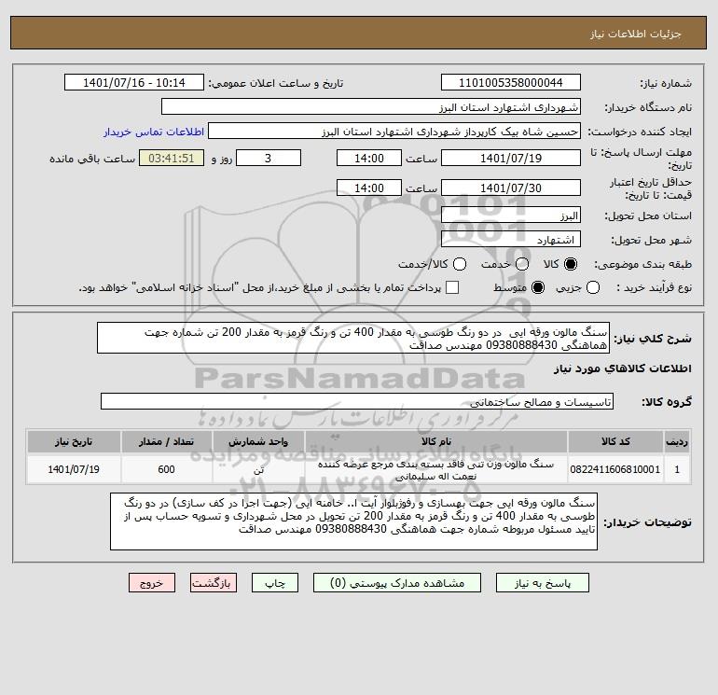Select the کالا/خدمت radio button
The height and width of the screenshot is (695, 718).
pos(460,264)
